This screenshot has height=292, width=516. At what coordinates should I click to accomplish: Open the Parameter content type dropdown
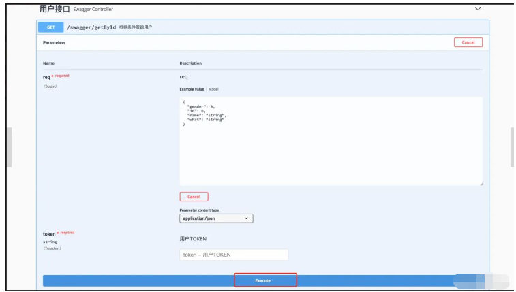point(216,218)
